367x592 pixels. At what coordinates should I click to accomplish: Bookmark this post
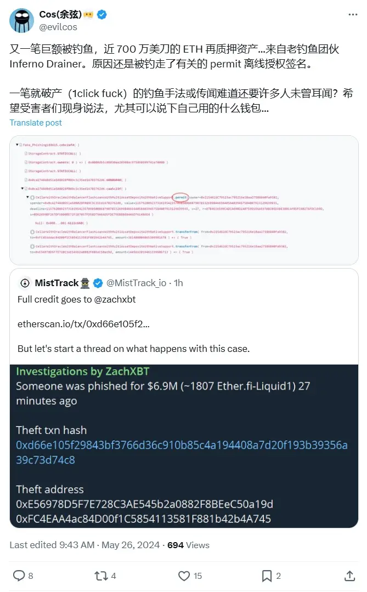pos(267,576)
